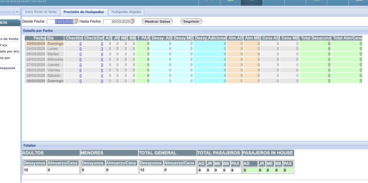
Task: Open CheckIn link for Miércoles 26/03/2025
Action: coord(80,60)
